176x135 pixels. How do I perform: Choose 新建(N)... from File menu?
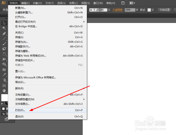48,8
